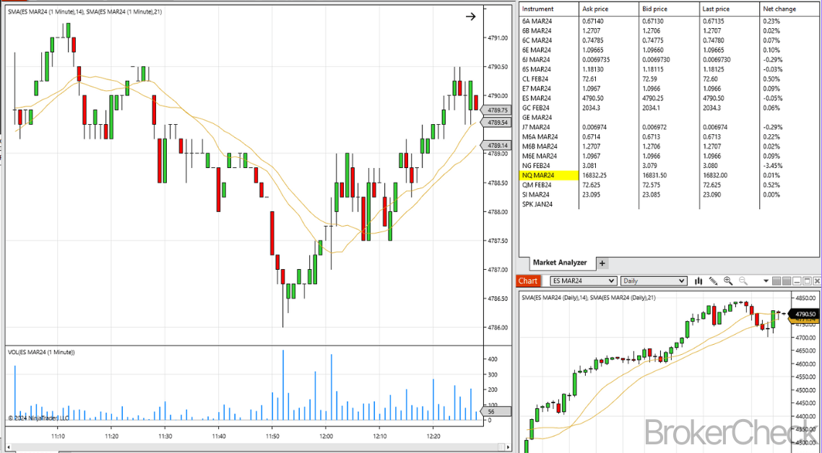Click the second gray window link square
The width and height of the screenshot is (822, 453).
(x=787, y=281)
